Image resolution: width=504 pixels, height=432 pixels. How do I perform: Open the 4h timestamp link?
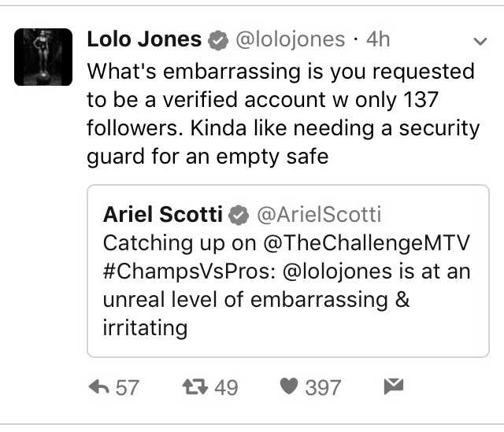pyautogui.click(x=378, y=39)
